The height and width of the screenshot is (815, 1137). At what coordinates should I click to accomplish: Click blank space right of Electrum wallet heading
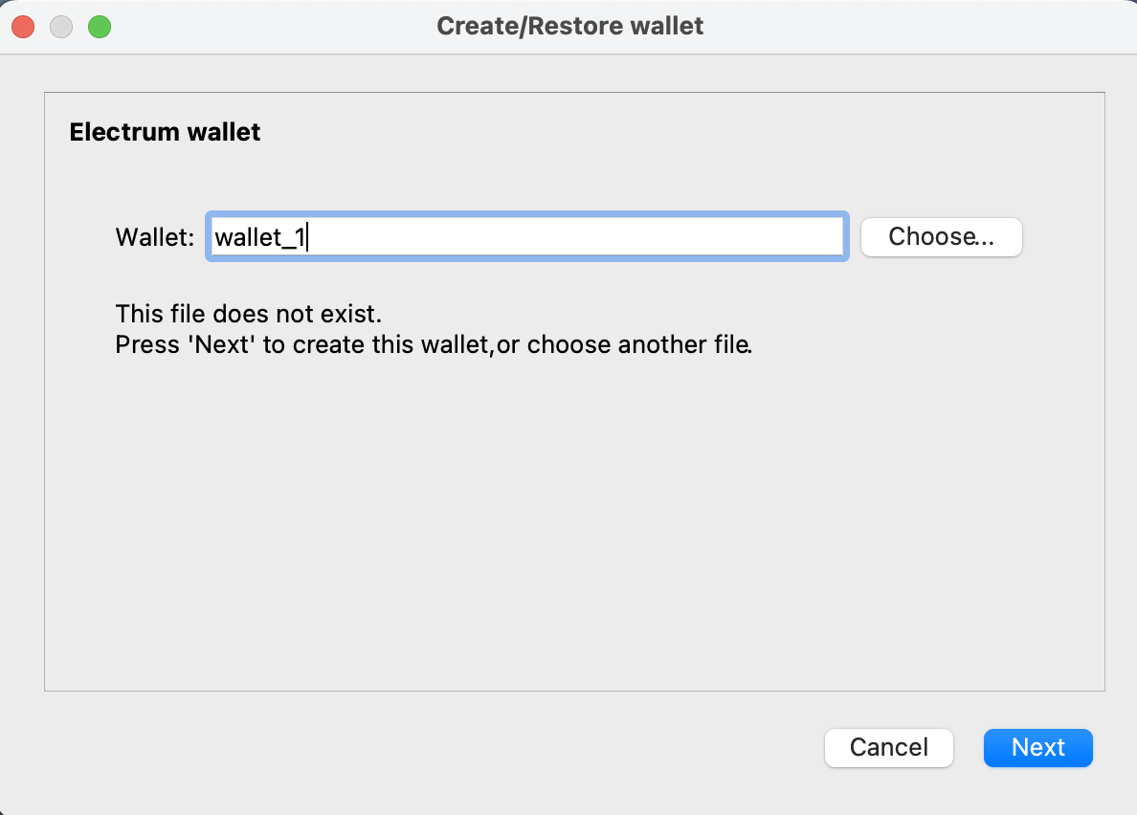(670, 132)
